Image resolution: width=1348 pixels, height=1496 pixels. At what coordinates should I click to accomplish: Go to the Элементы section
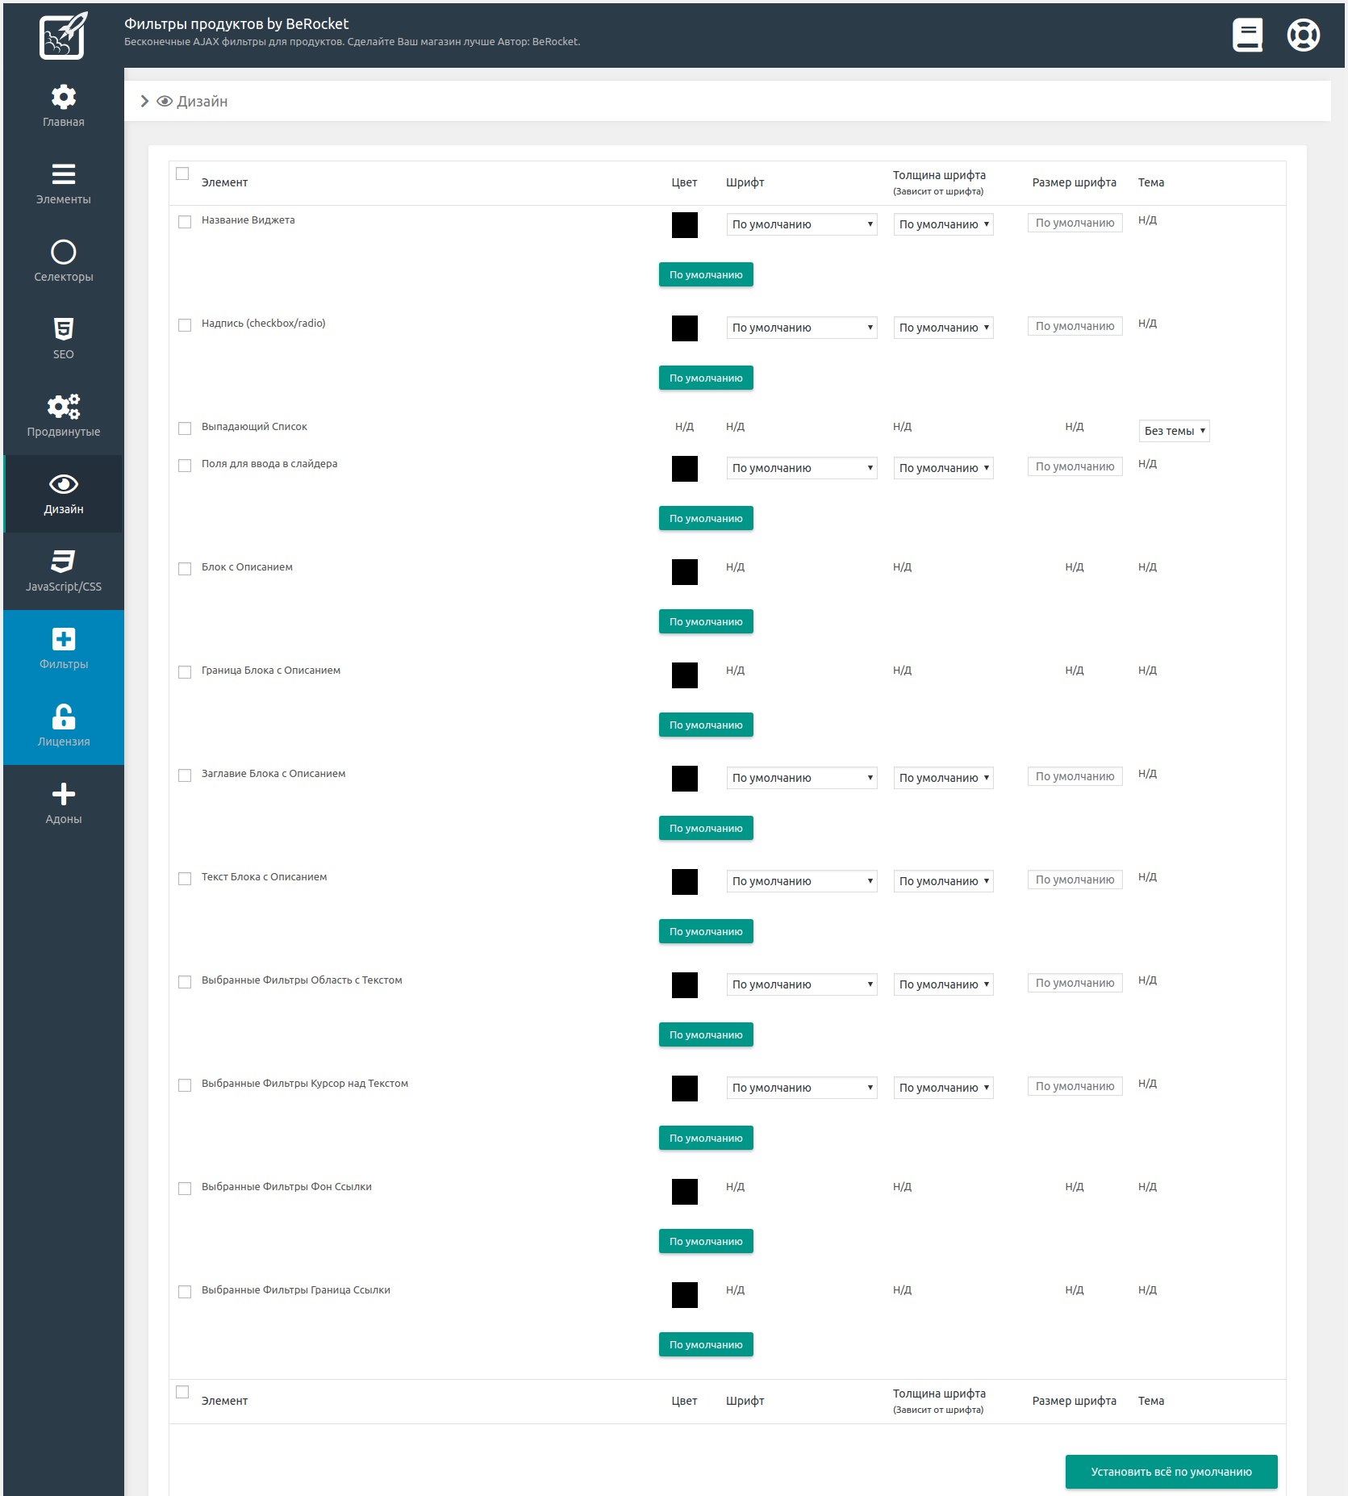pos(63,183)
